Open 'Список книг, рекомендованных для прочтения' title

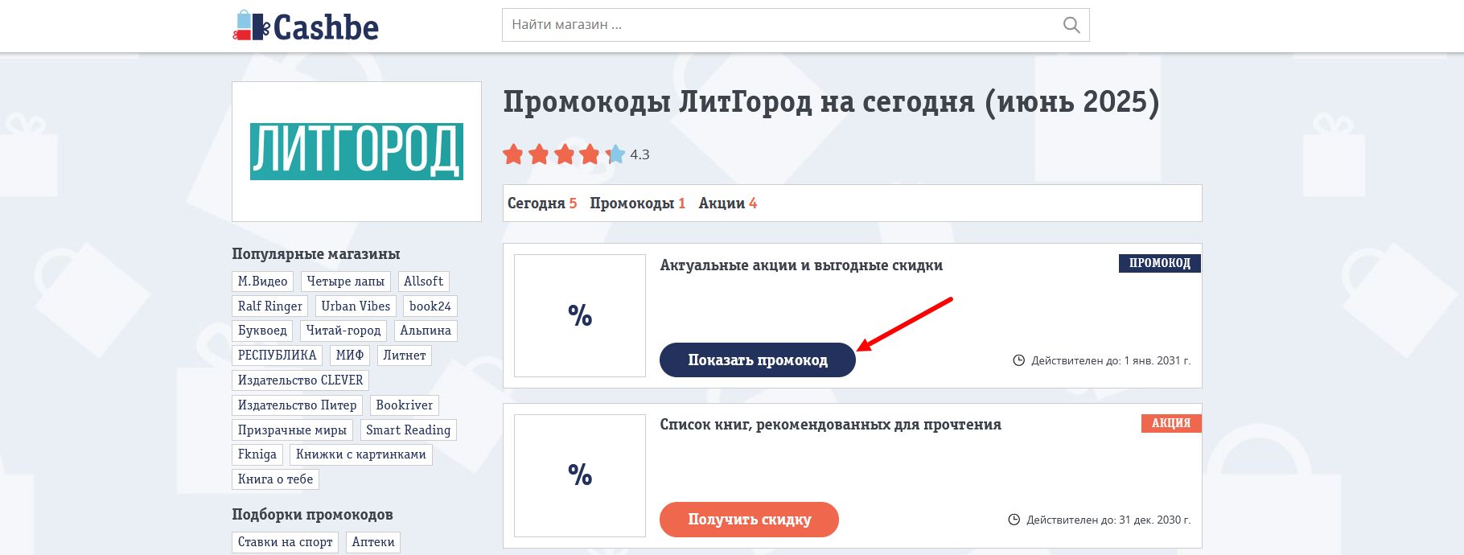(830, 425)
